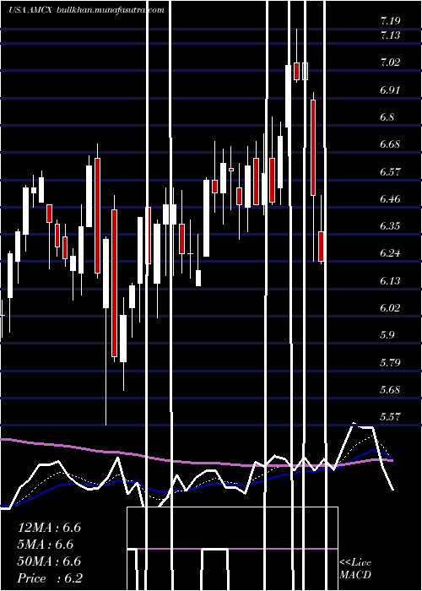422x591 pixels.
Task: Click the 50MA value text
Action: [49, 561]
